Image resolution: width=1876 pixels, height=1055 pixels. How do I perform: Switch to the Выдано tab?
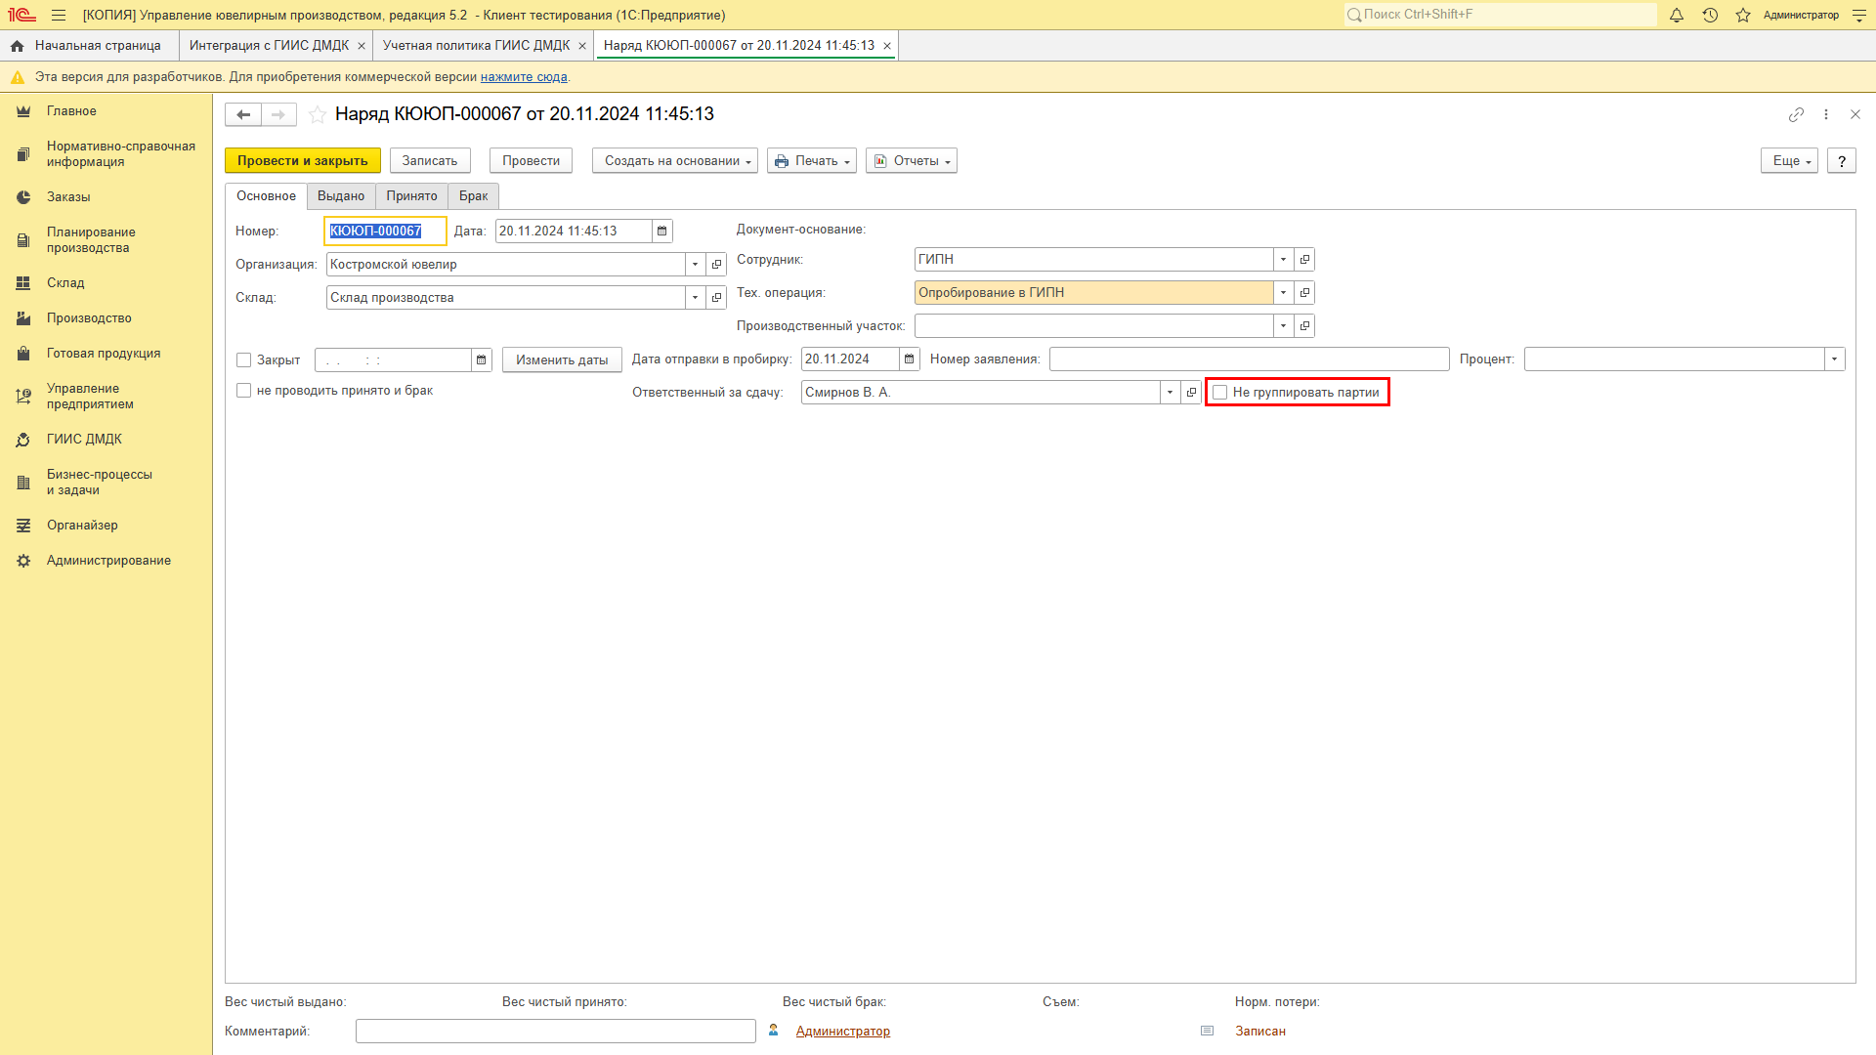click(x=341, y=196)
